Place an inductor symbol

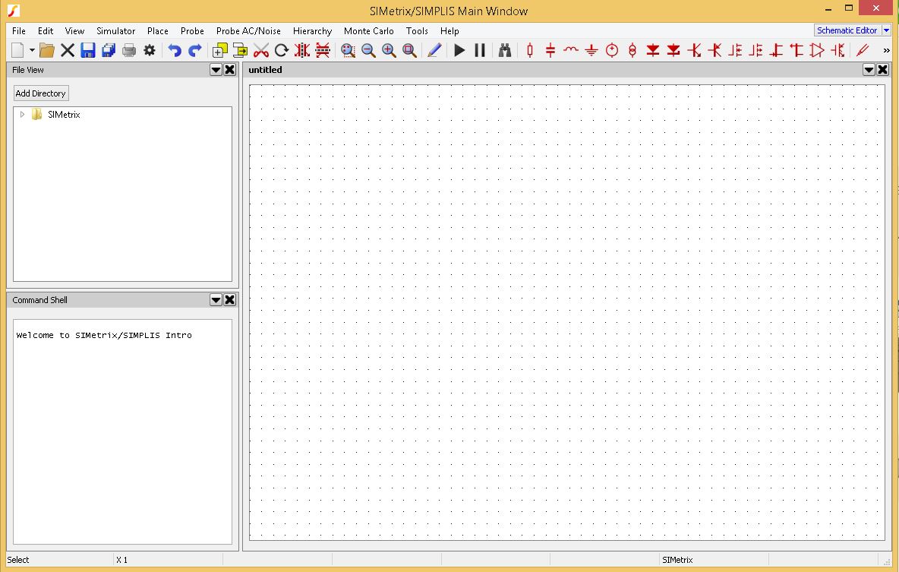(x=570, y=50)
